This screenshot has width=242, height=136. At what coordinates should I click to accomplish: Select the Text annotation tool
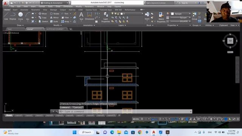tap(81, 16)
